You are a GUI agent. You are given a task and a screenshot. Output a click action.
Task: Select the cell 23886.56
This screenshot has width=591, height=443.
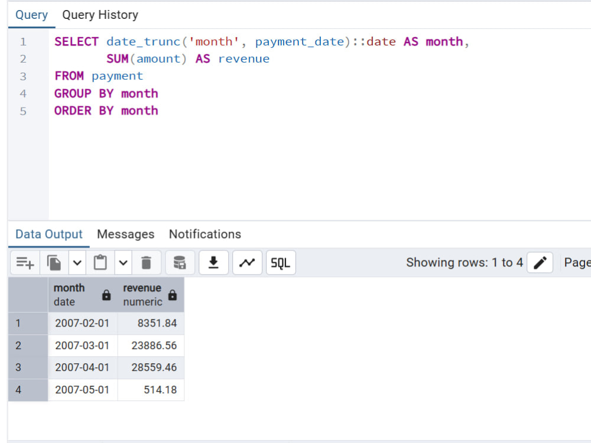click(x=151, y=346)
